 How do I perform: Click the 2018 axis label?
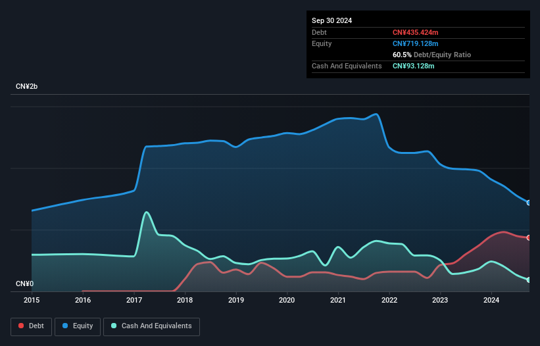pos(185,300)
